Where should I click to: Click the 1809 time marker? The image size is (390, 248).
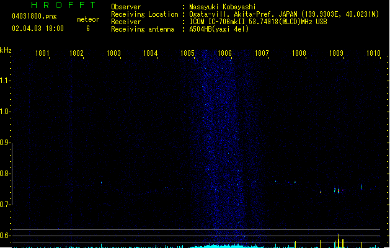tap(336, 53)
